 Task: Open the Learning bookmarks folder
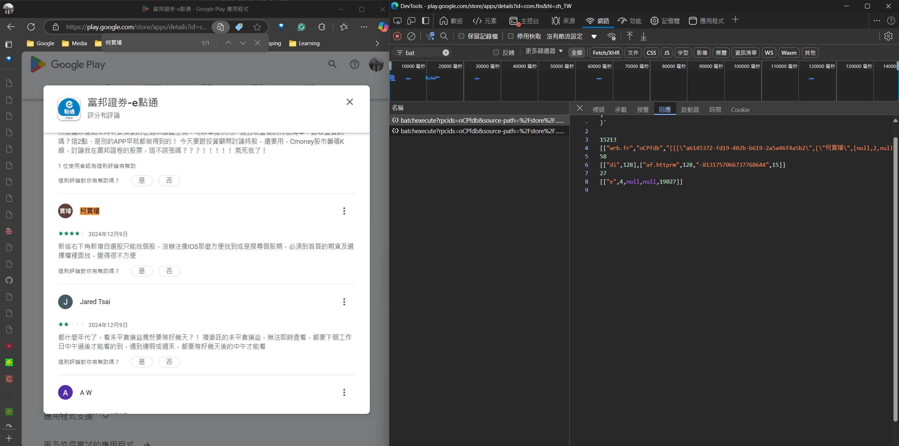[304, 43]
